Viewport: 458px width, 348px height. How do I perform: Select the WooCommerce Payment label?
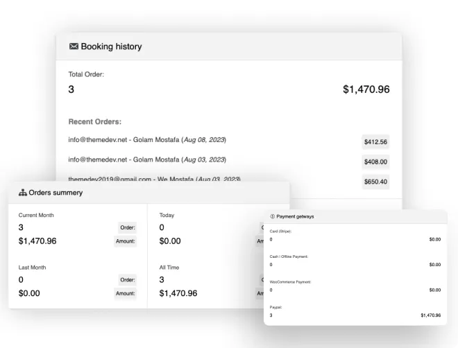290,282
